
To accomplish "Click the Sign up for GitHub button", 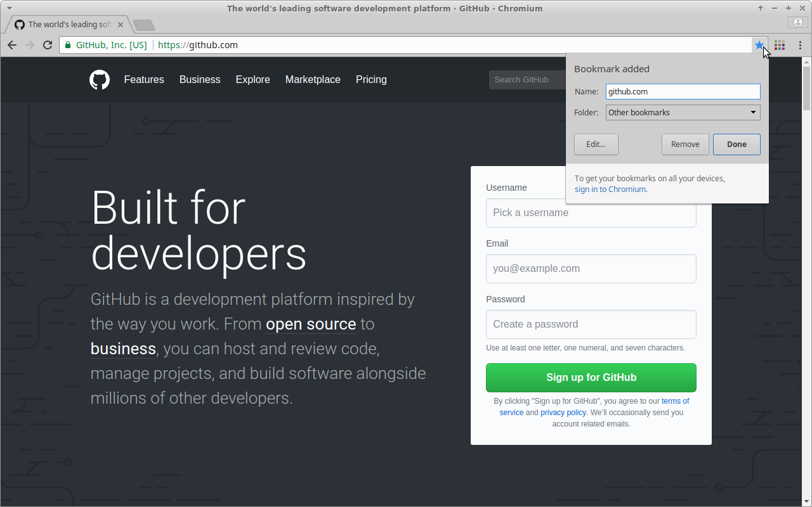I will click(591, 378).
